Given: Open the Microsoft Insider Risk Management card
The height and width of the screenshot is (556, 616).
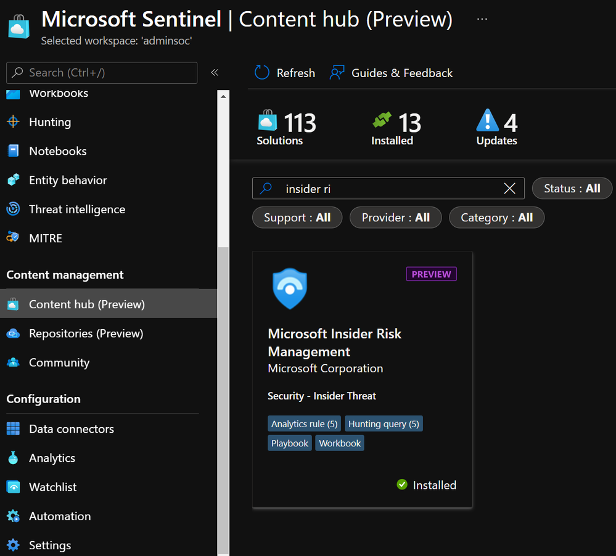Looking at the screenshot, I should point(362,379).
